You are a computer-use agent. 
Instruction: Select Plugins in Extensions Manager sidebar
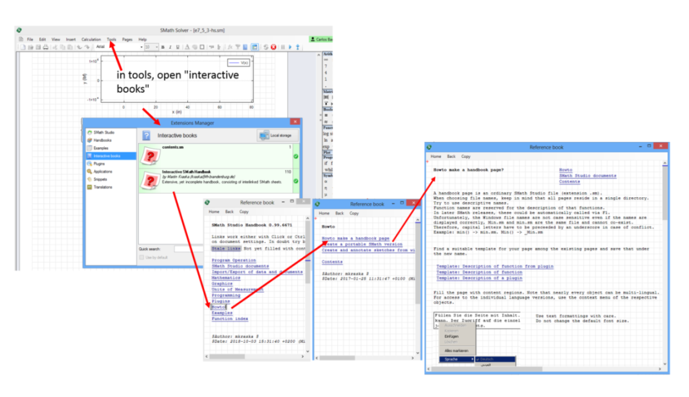tap(99, 164)
